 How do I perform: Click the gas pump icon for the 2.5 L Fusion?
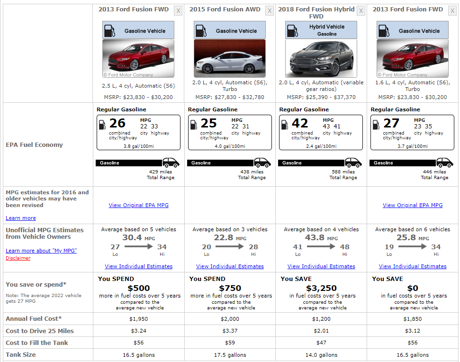(110, 31)
